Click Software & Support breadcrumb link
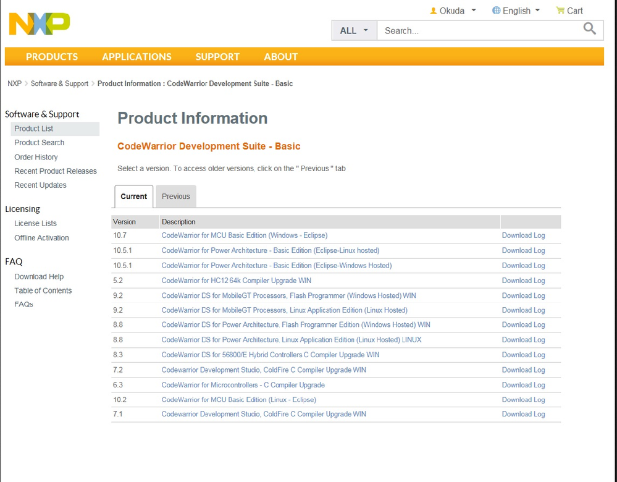 pos(59,83)
